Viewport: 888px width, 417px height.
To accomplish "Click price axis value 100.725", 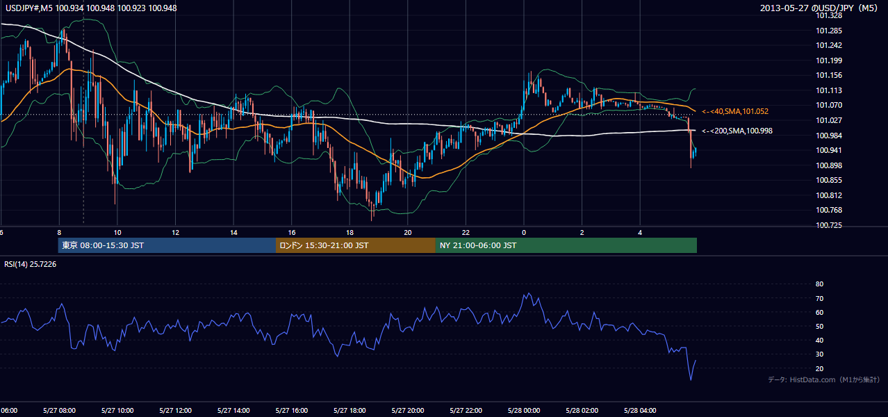I will [x=830, y=225].
